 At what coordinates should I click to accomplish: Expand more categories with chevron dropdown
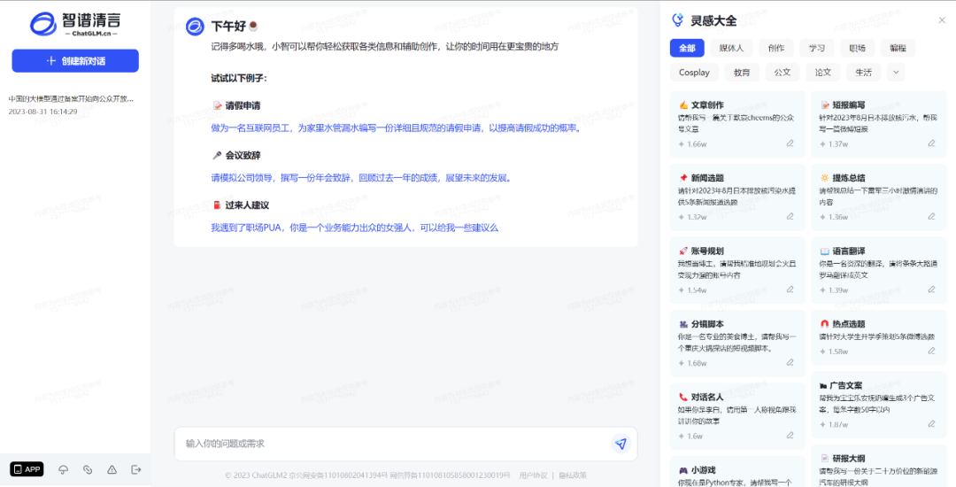point(896,73)
